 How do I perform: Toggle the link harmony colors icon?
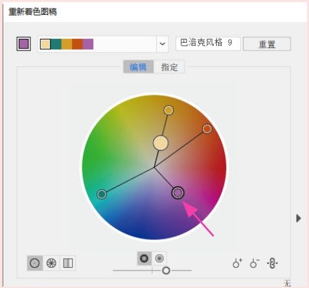pyautogui.click(x=272, y=263)
